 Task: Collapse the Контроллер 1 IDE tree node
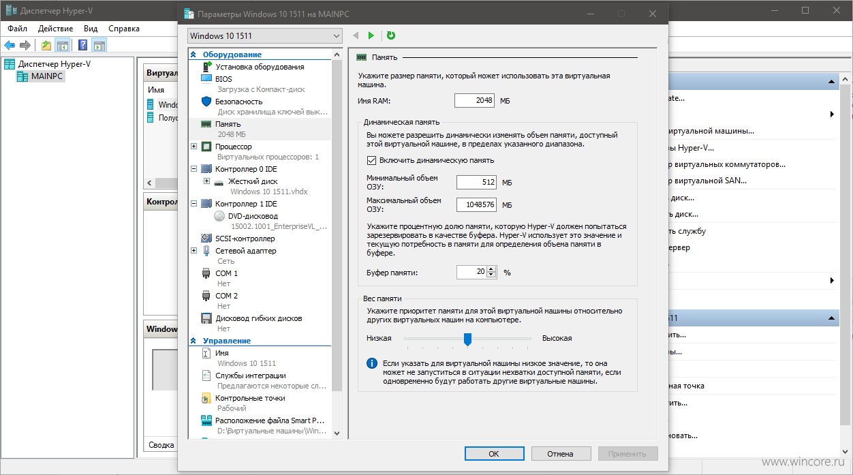[x=194, y=204]
